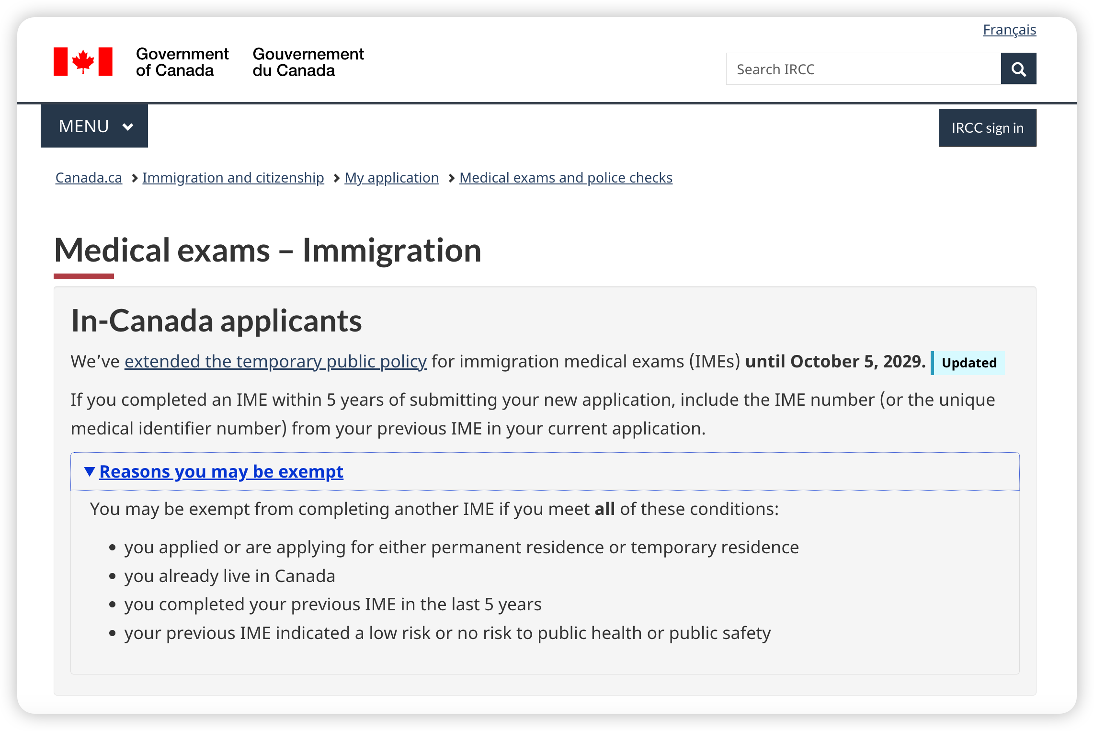The image size is (1094, 731).
Task: Collapse the blue disclosure triangle for exemption reasons
Action: coord(89,471)
